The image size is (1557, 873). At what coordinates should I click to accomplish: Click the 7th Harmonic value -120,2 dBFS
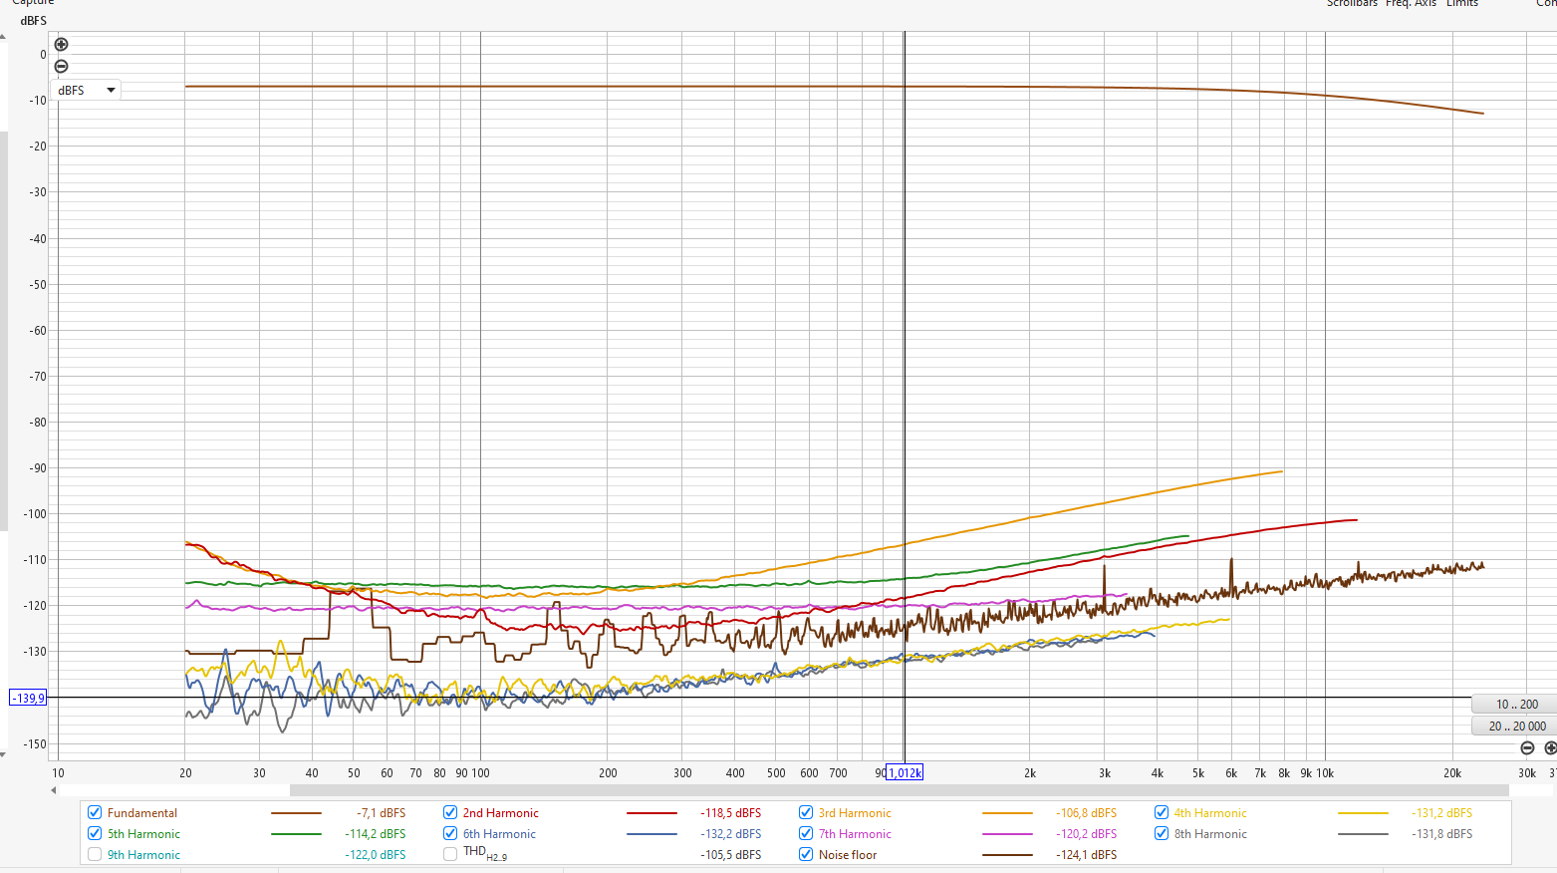1086,834
